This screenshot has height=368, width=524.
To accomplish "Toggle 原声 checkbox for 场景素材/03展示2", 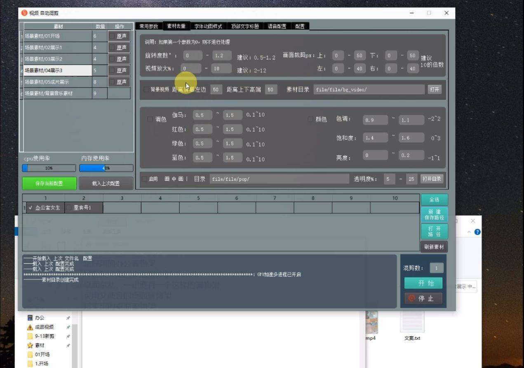I will 112,59.
